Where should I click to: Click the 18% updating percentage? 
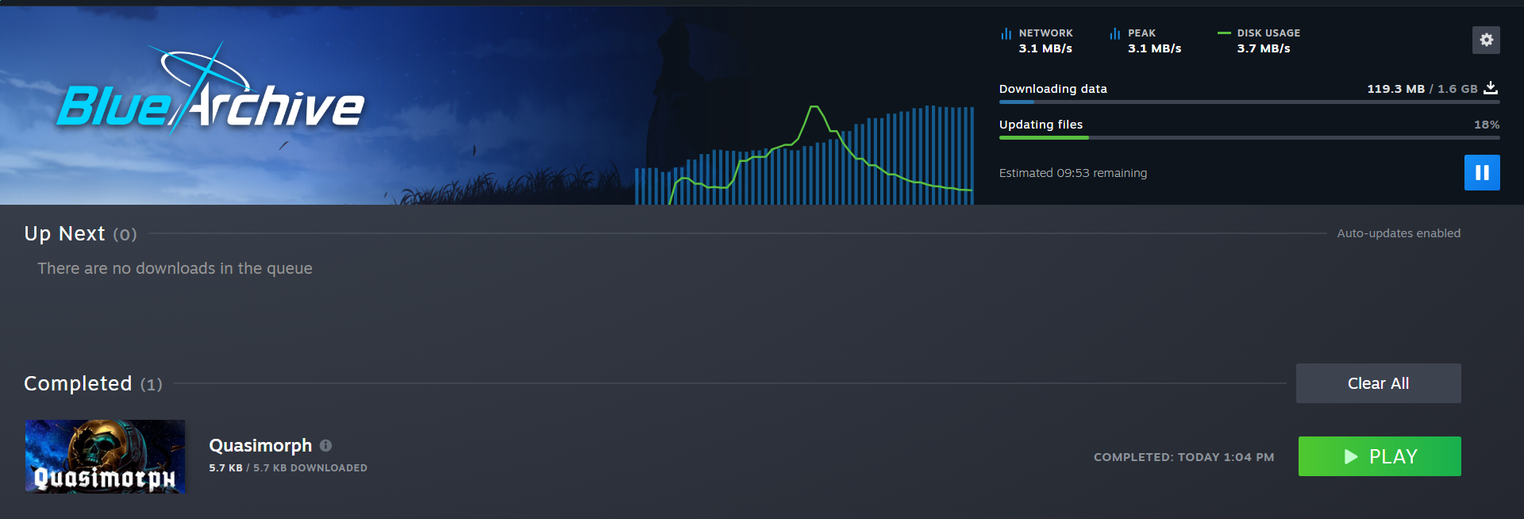pyautogui.click(x=1487, y=125)
